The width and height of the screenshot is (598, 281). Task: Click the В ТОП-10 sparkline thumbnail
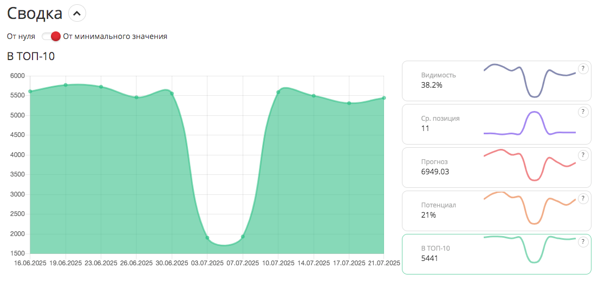coord(529,249)
